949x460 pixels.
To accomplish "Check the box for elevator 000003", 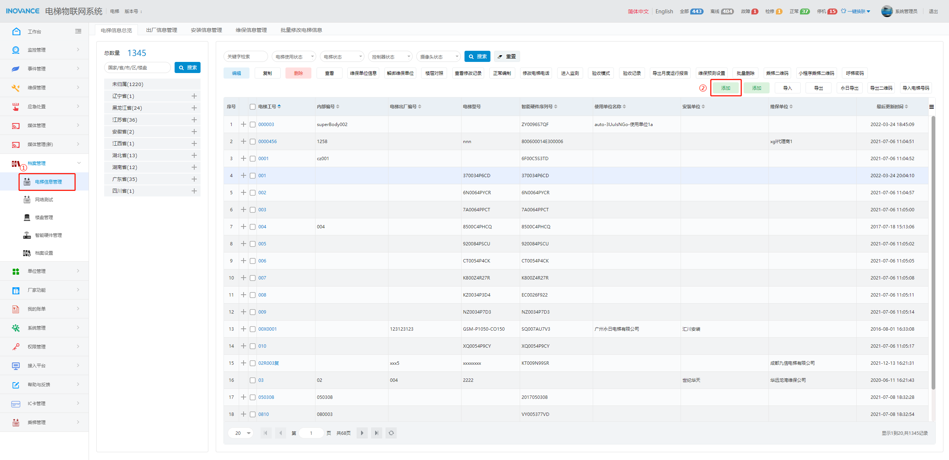I will (x=252, y=125).
